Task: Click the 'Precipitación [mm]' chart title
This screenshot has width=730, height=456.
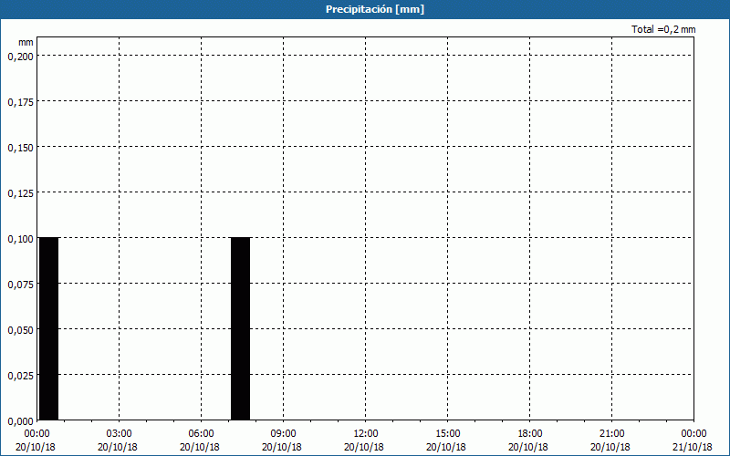Action: point(375,9)
